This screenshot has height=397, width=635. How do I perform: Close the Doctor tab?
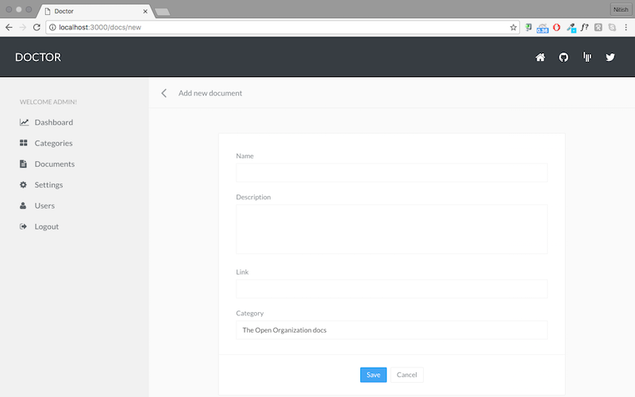(x=145, y=11)
